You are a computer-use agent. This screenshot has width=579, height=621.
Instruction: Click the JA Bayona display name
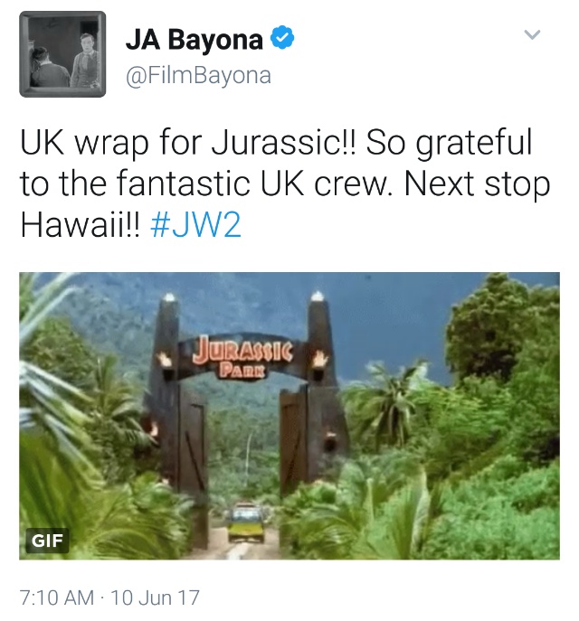pyautogui.click(x=195, y=40)
